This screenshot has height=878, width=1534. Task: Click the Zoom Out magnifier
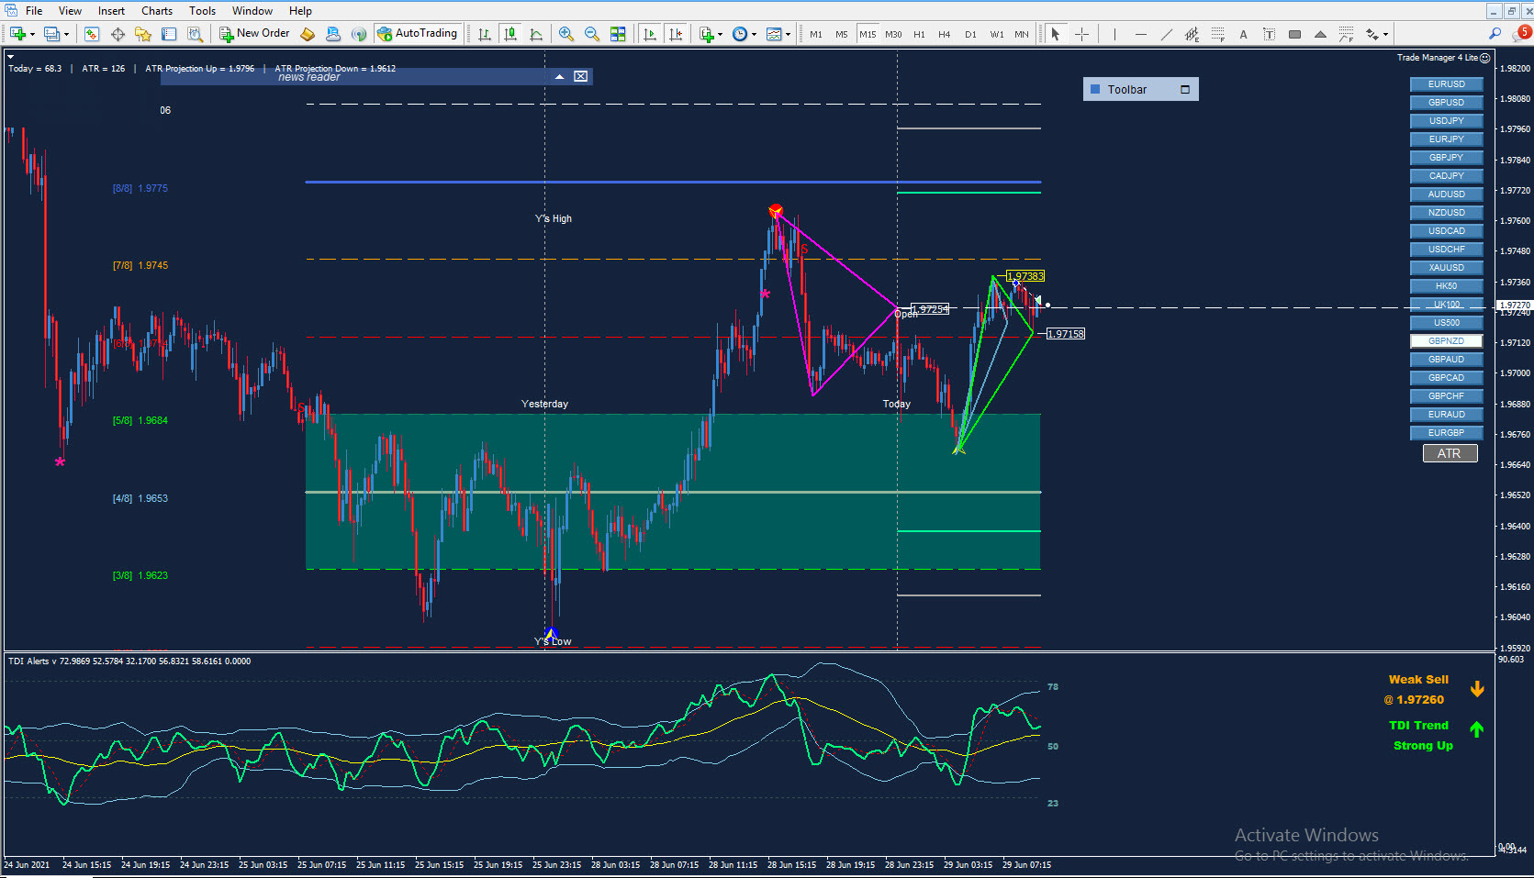pos(592,34)
